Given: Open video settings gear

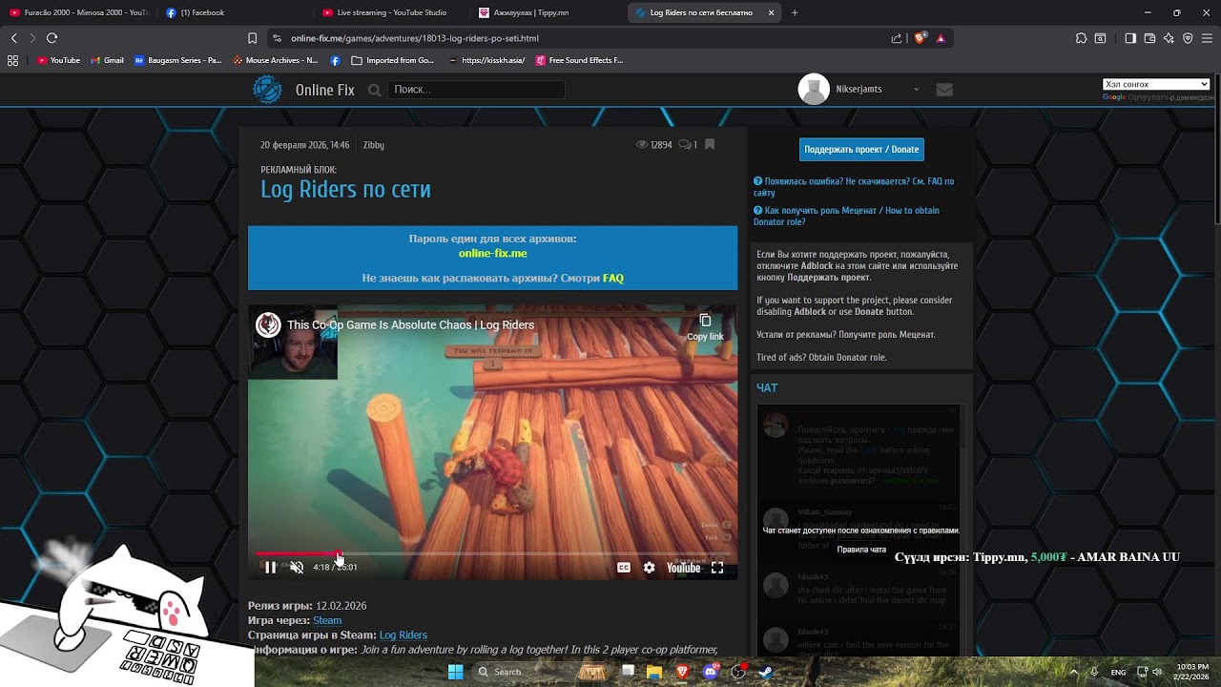Looking at the screenshot, I should click(x=649, y=568).
